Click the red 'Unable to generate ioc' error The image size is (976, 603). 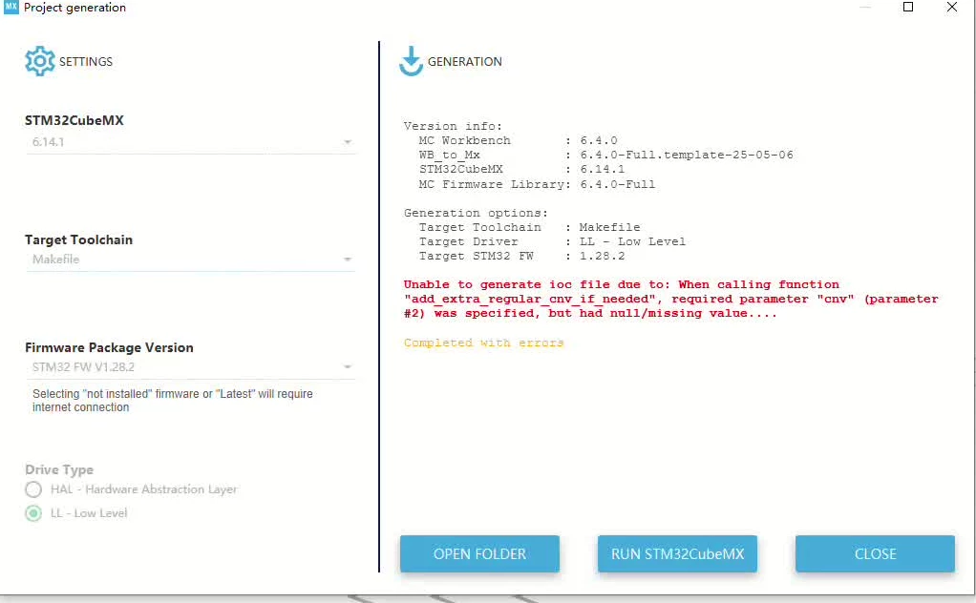point(670,299)
